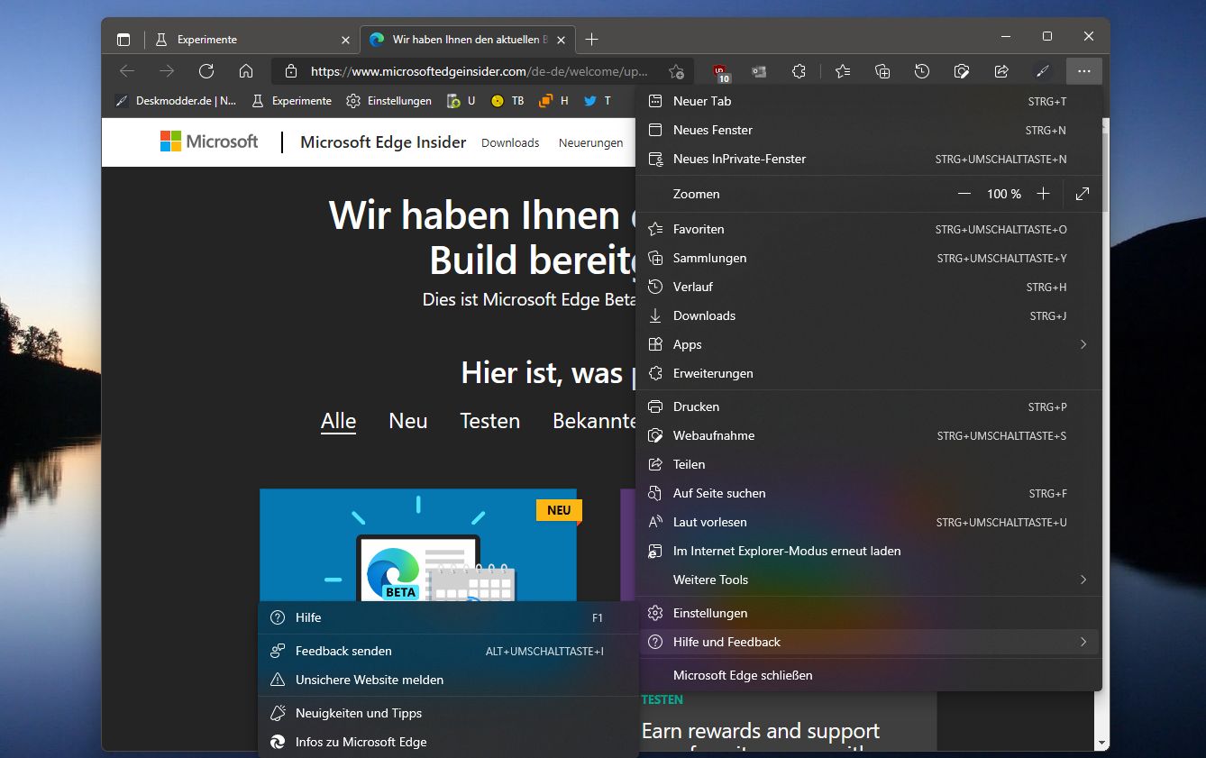Image resolution: width=1206 pixels, height=758 pixels.
Task: Open Verlauf from the menu
Action: point(869,288)
